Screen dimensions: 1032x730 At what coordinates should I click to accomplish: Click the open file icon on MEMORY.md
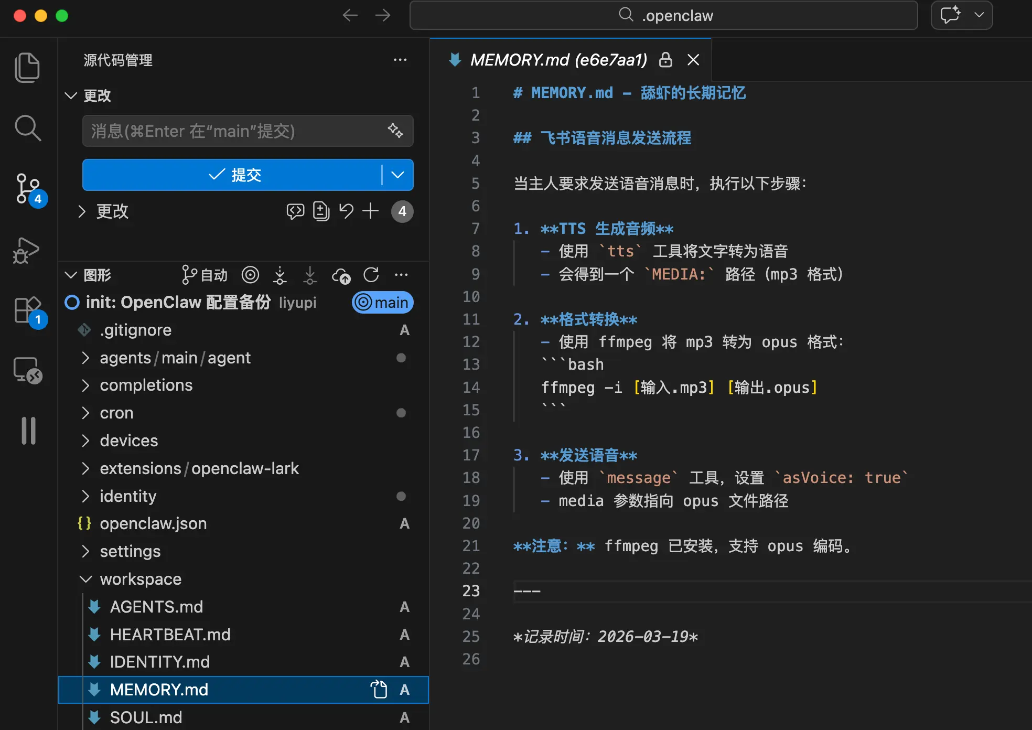click(379, 690)
